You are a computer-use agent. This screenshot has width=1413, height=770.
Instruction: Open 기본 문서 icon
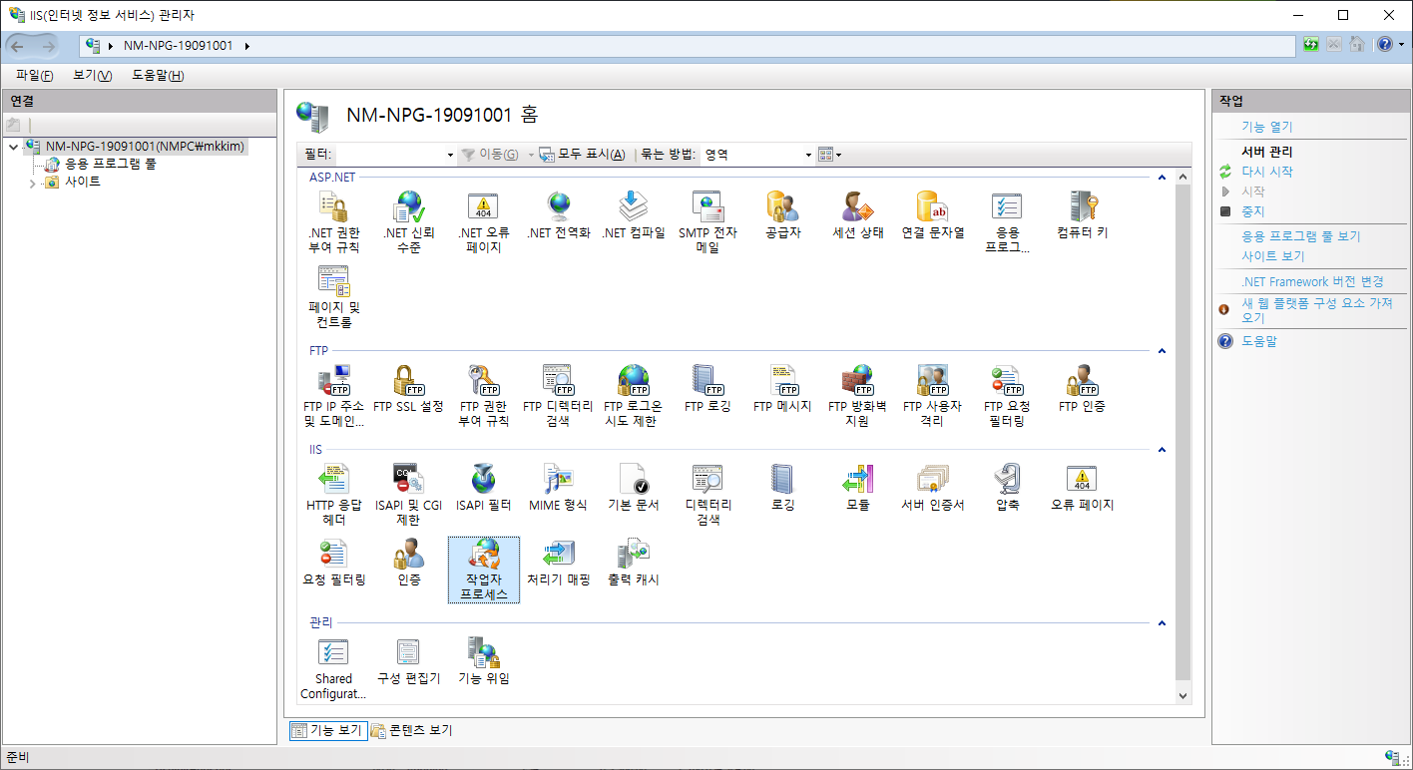633,489
